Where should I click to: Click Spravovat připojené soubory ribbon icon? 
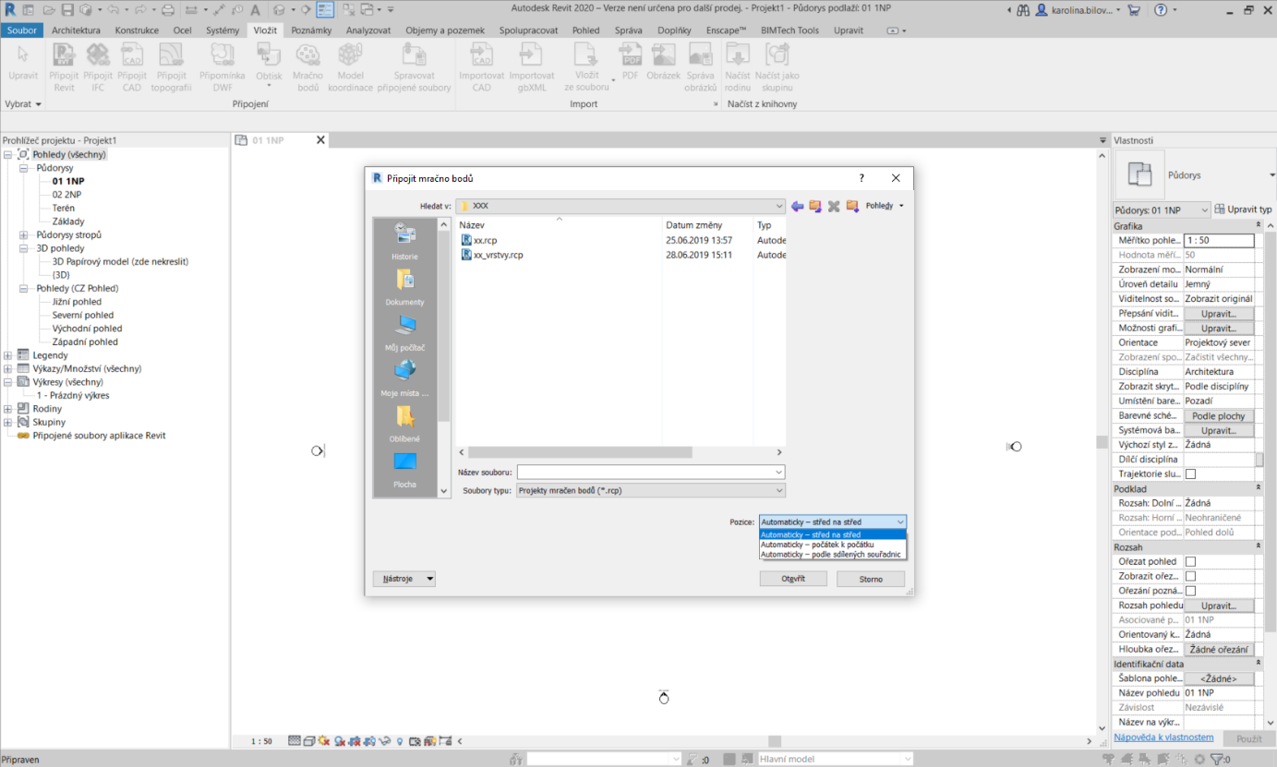click(415, 68)
